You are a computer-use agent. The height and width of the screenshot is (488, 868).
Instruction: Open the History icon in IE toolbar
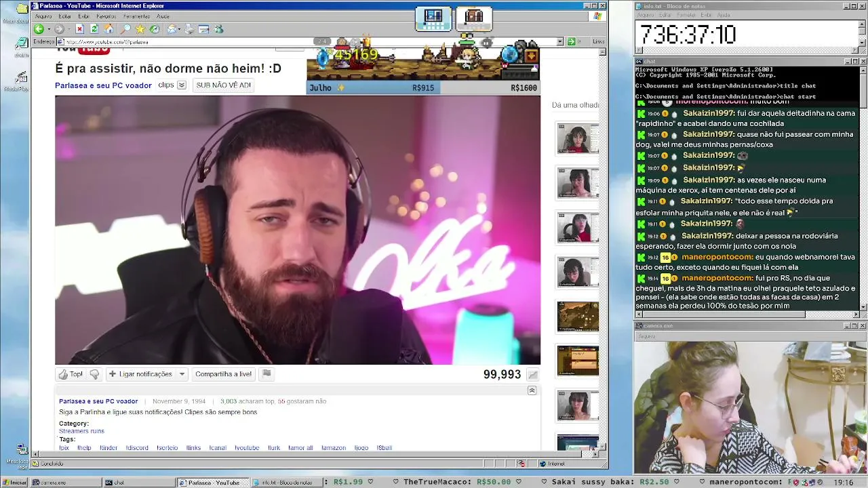155,29
